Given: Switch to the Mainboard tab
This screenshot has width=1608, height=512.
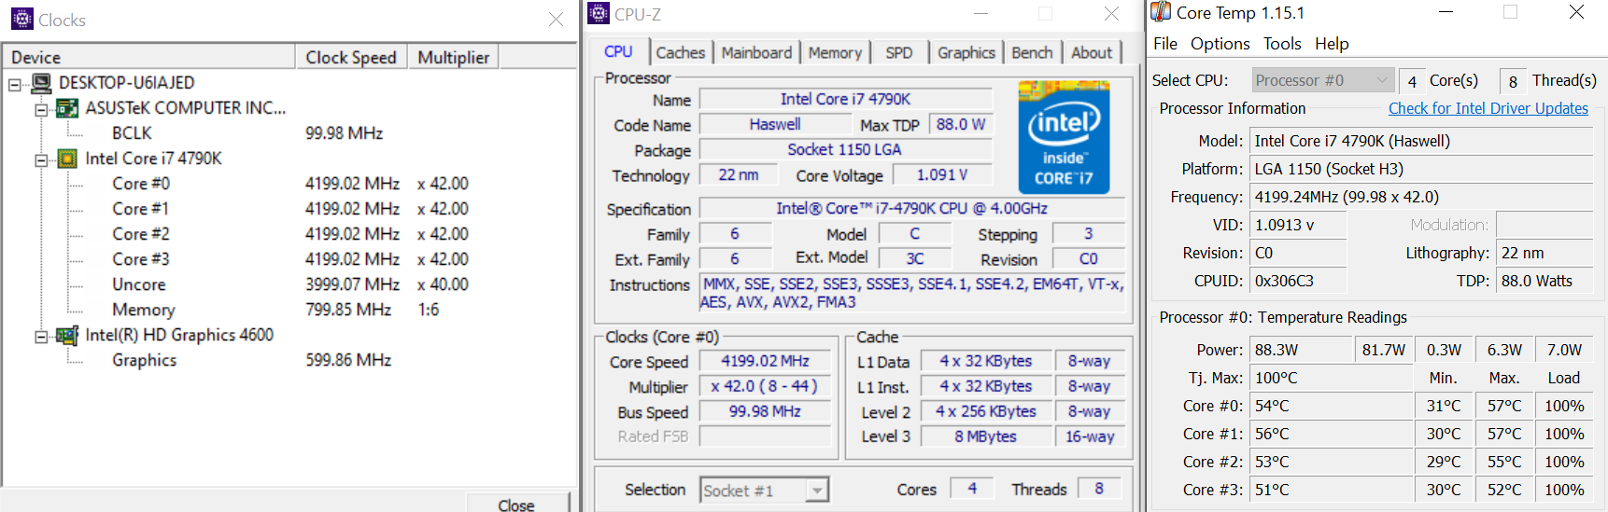Looking at the screenshot, I should 756,53.
